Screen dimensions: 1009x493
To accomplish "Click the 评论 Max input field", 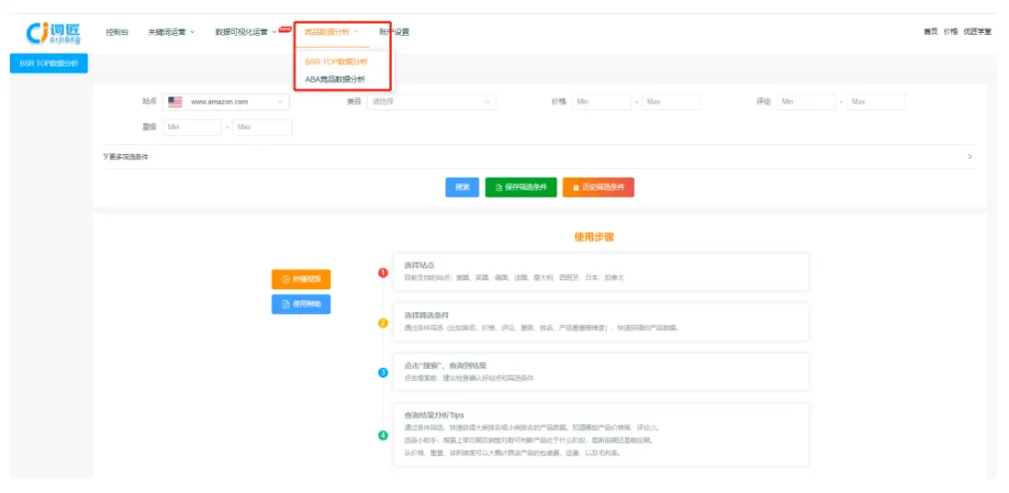I will (x=876, y=101).
